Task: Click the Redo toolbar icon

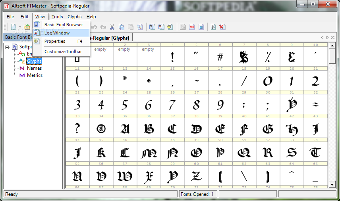Action: tap(103, 27)
